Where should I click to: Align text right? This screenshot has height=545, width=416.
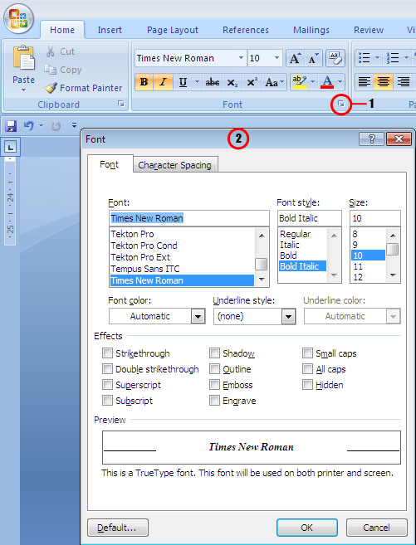tap(403, 82)
